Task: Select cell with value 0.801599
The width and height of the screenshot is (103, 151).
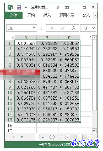Action: pos(26,43)
